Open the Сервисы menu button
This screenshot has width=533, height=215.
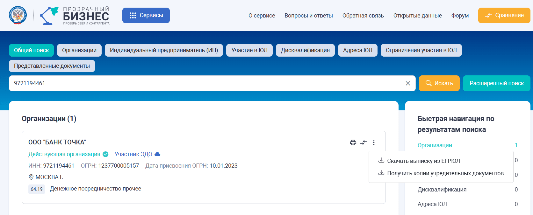146,16
